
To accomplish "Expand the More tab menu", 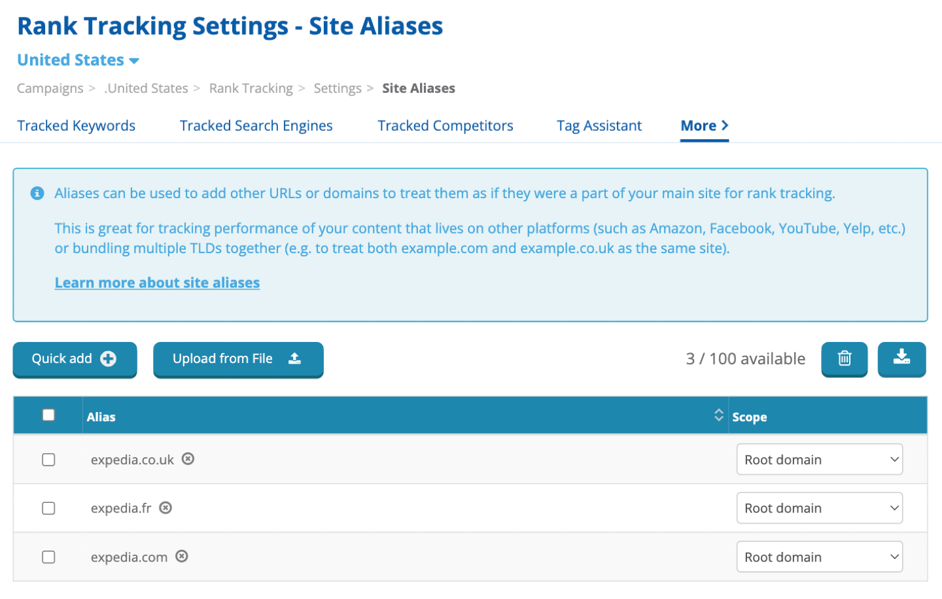I will click(x=705, y=126).
